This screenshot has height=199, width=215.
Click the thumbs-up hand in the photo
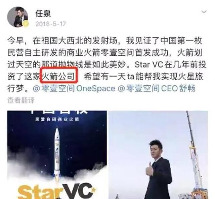coord(149,170)
